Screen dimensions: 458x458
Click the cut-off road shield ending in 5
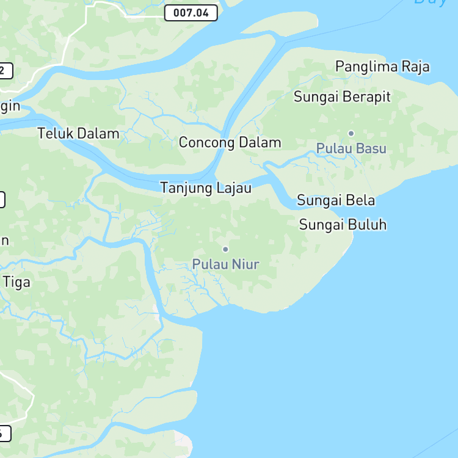click(x=5, y=434)
